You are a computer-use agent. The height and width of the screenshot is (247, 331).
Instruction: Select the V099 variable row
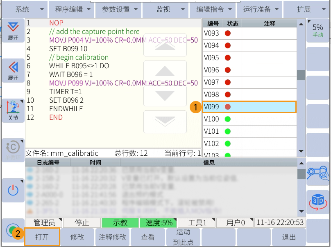click(x=249, y=107)
